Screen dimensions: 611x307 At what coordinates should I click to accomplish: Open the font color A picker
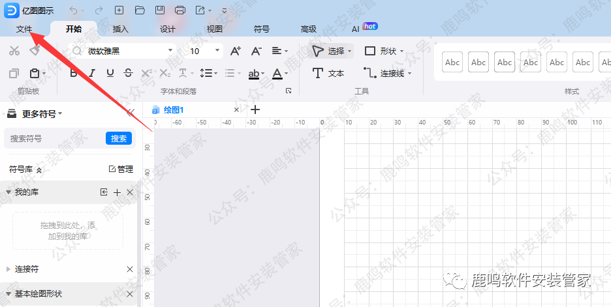(277, 73)
